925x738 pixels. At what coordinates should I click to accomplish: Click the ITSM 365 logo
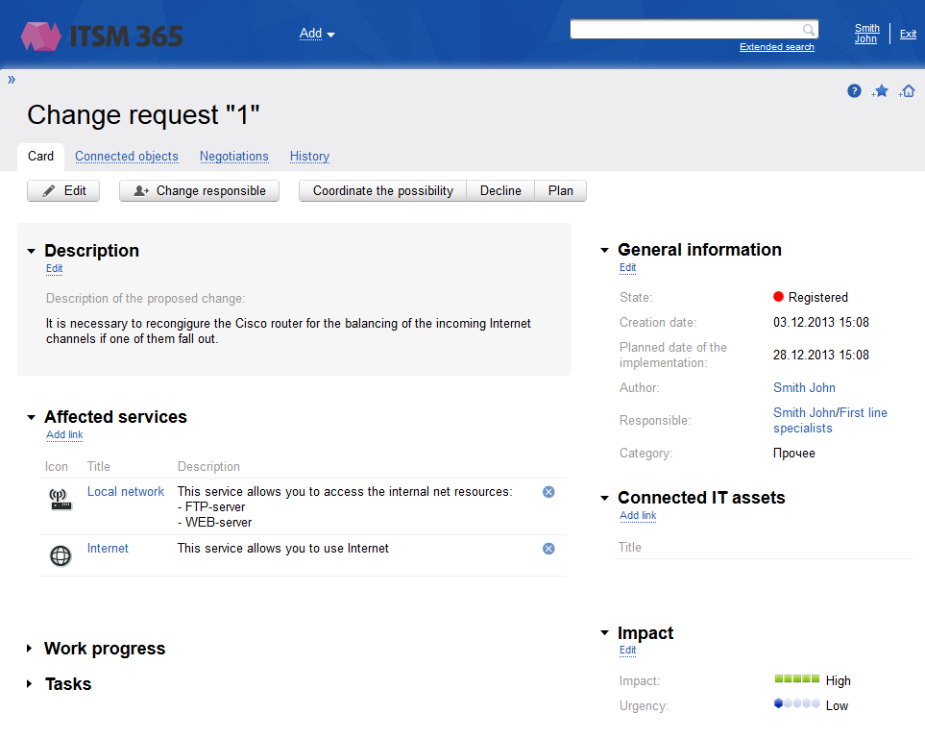point(101,34)
